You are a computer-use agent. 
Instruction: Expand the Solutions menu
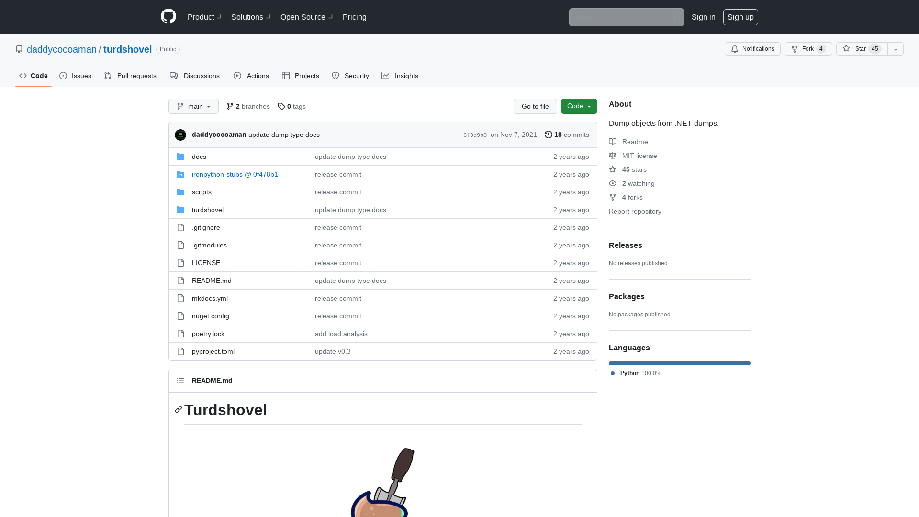click(251, 17)
